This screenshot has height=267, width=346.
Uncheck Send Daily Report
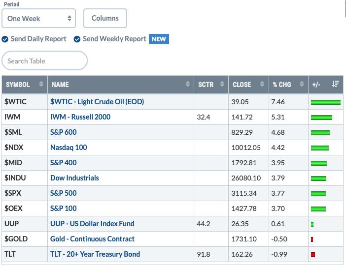[5, 39]
